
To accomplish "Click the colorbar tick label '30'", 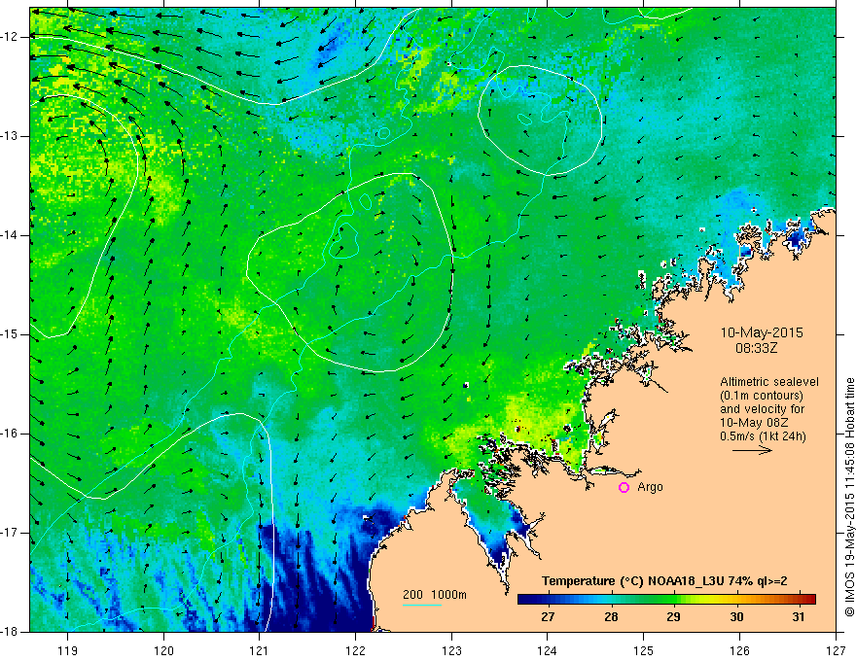I will (736, 617).
